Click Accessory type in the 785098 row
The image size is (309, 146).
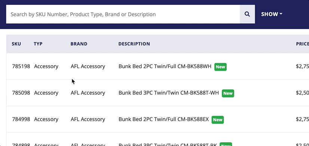46,93
